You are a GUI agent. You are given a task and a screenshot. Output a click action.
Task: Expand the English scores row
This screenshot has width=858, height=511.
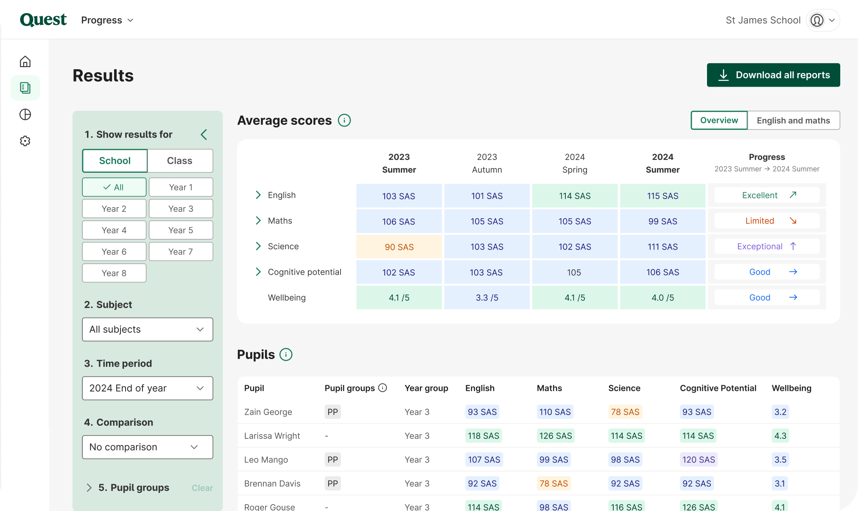(x=258, y=195)
